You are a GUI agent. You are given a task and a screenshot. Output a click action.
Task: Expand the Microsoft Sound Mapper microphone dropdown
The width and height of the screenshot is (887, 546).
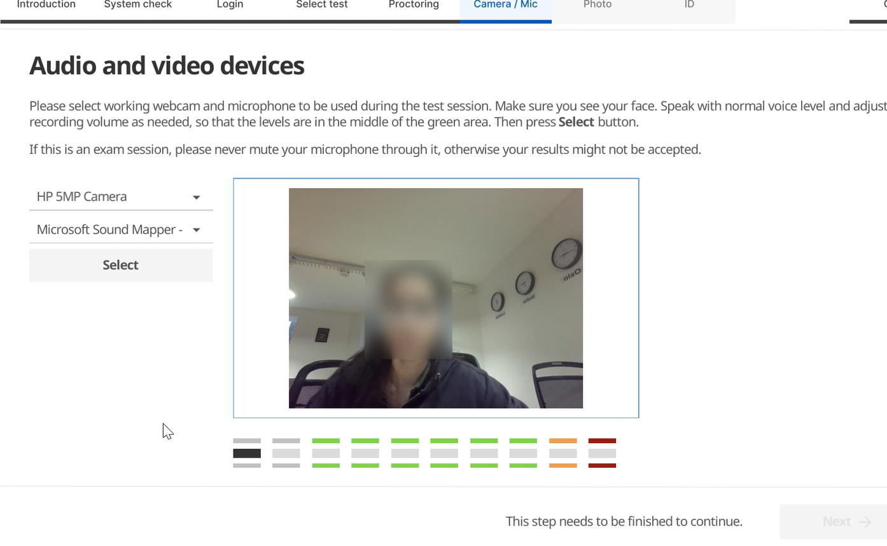coord(121,230)
